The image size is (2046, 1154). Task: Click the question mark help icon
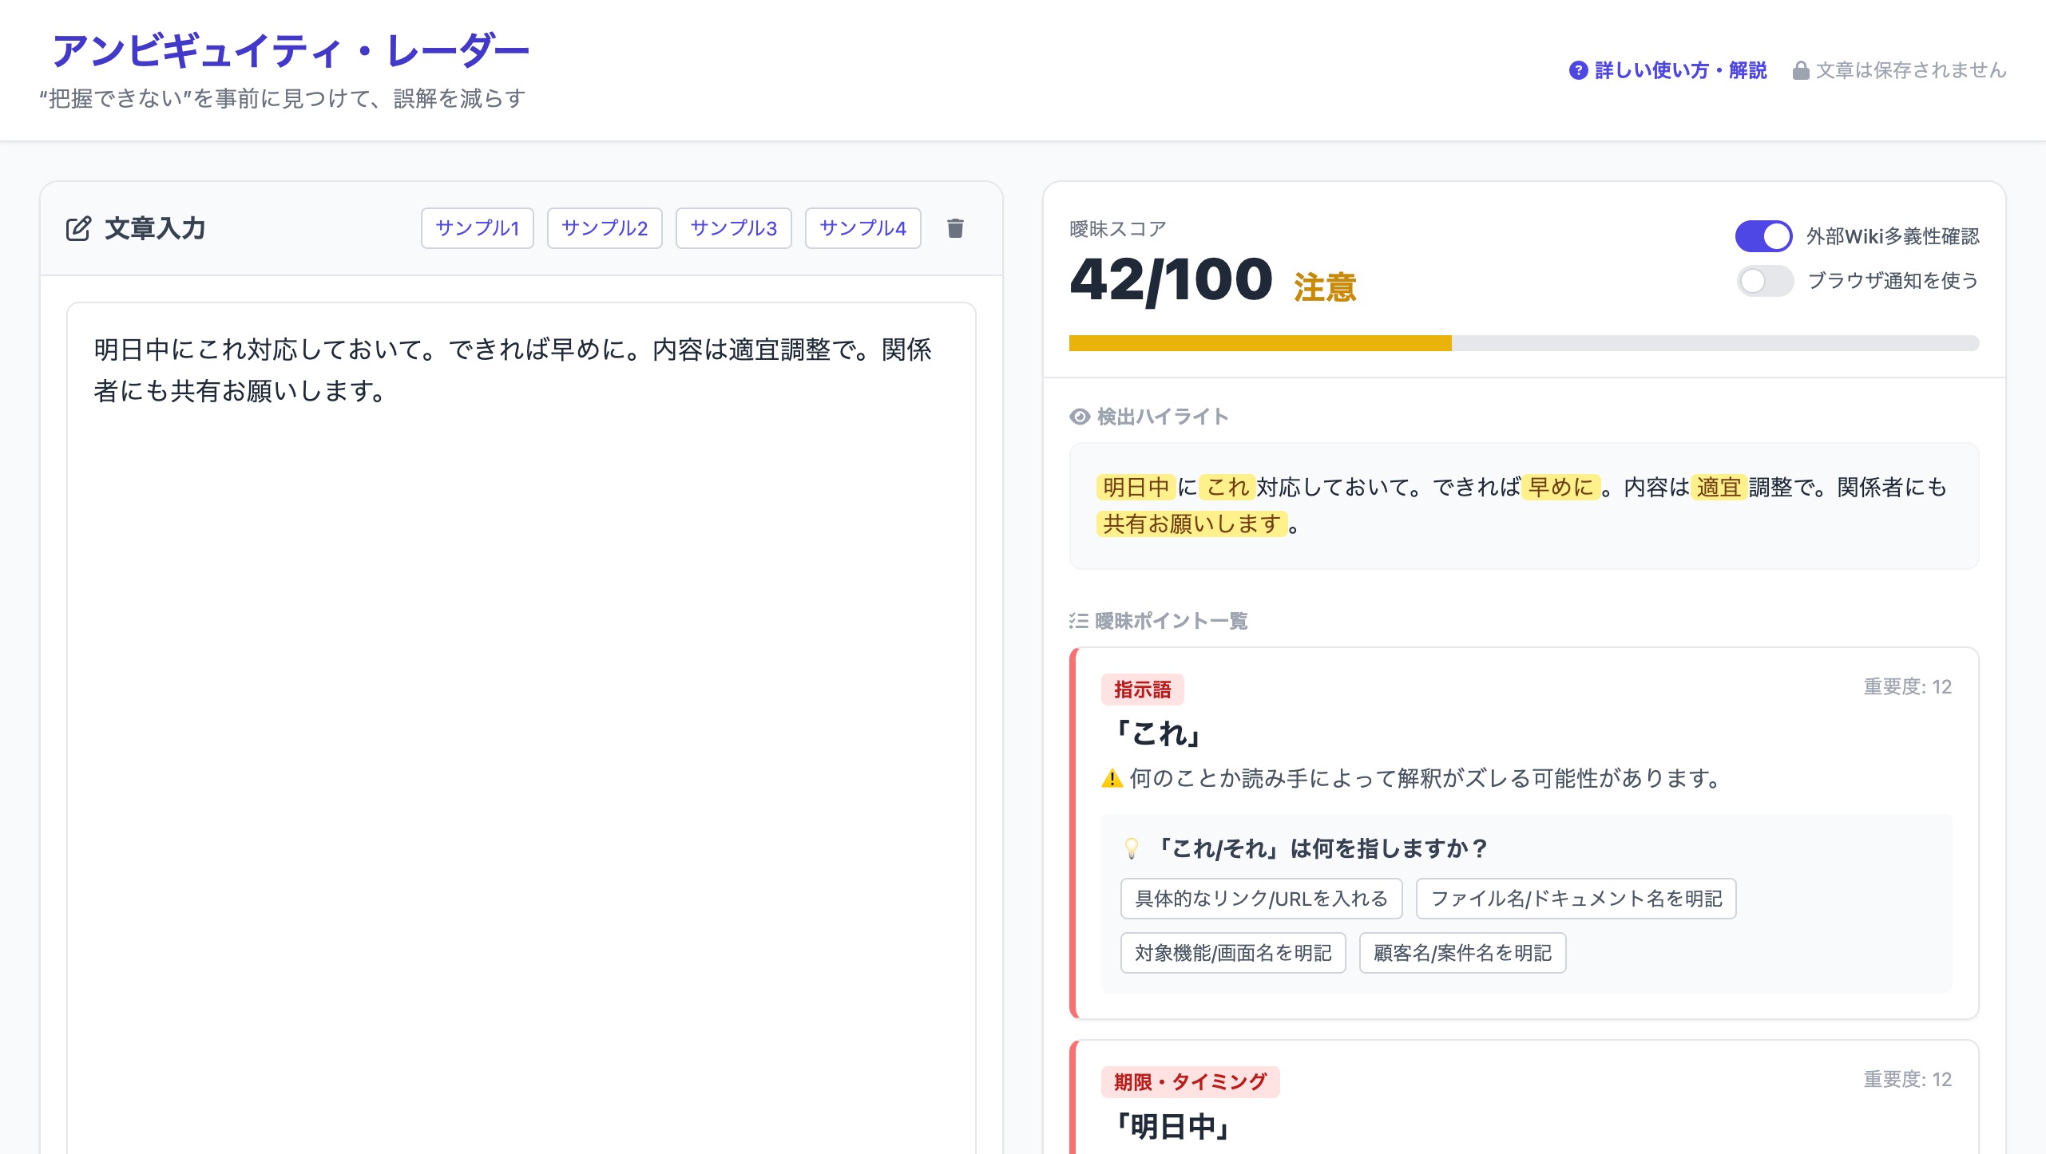tap(1578, 70)
